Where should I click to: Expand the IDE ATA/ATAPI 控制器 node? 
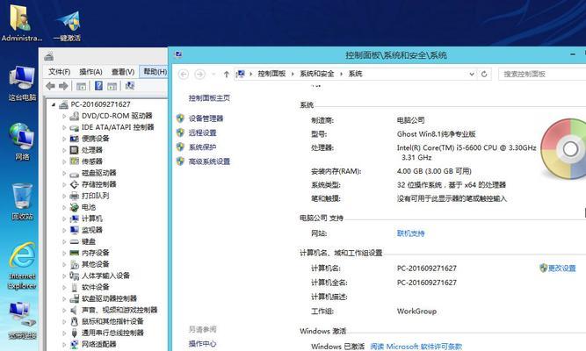pos(64,128)
